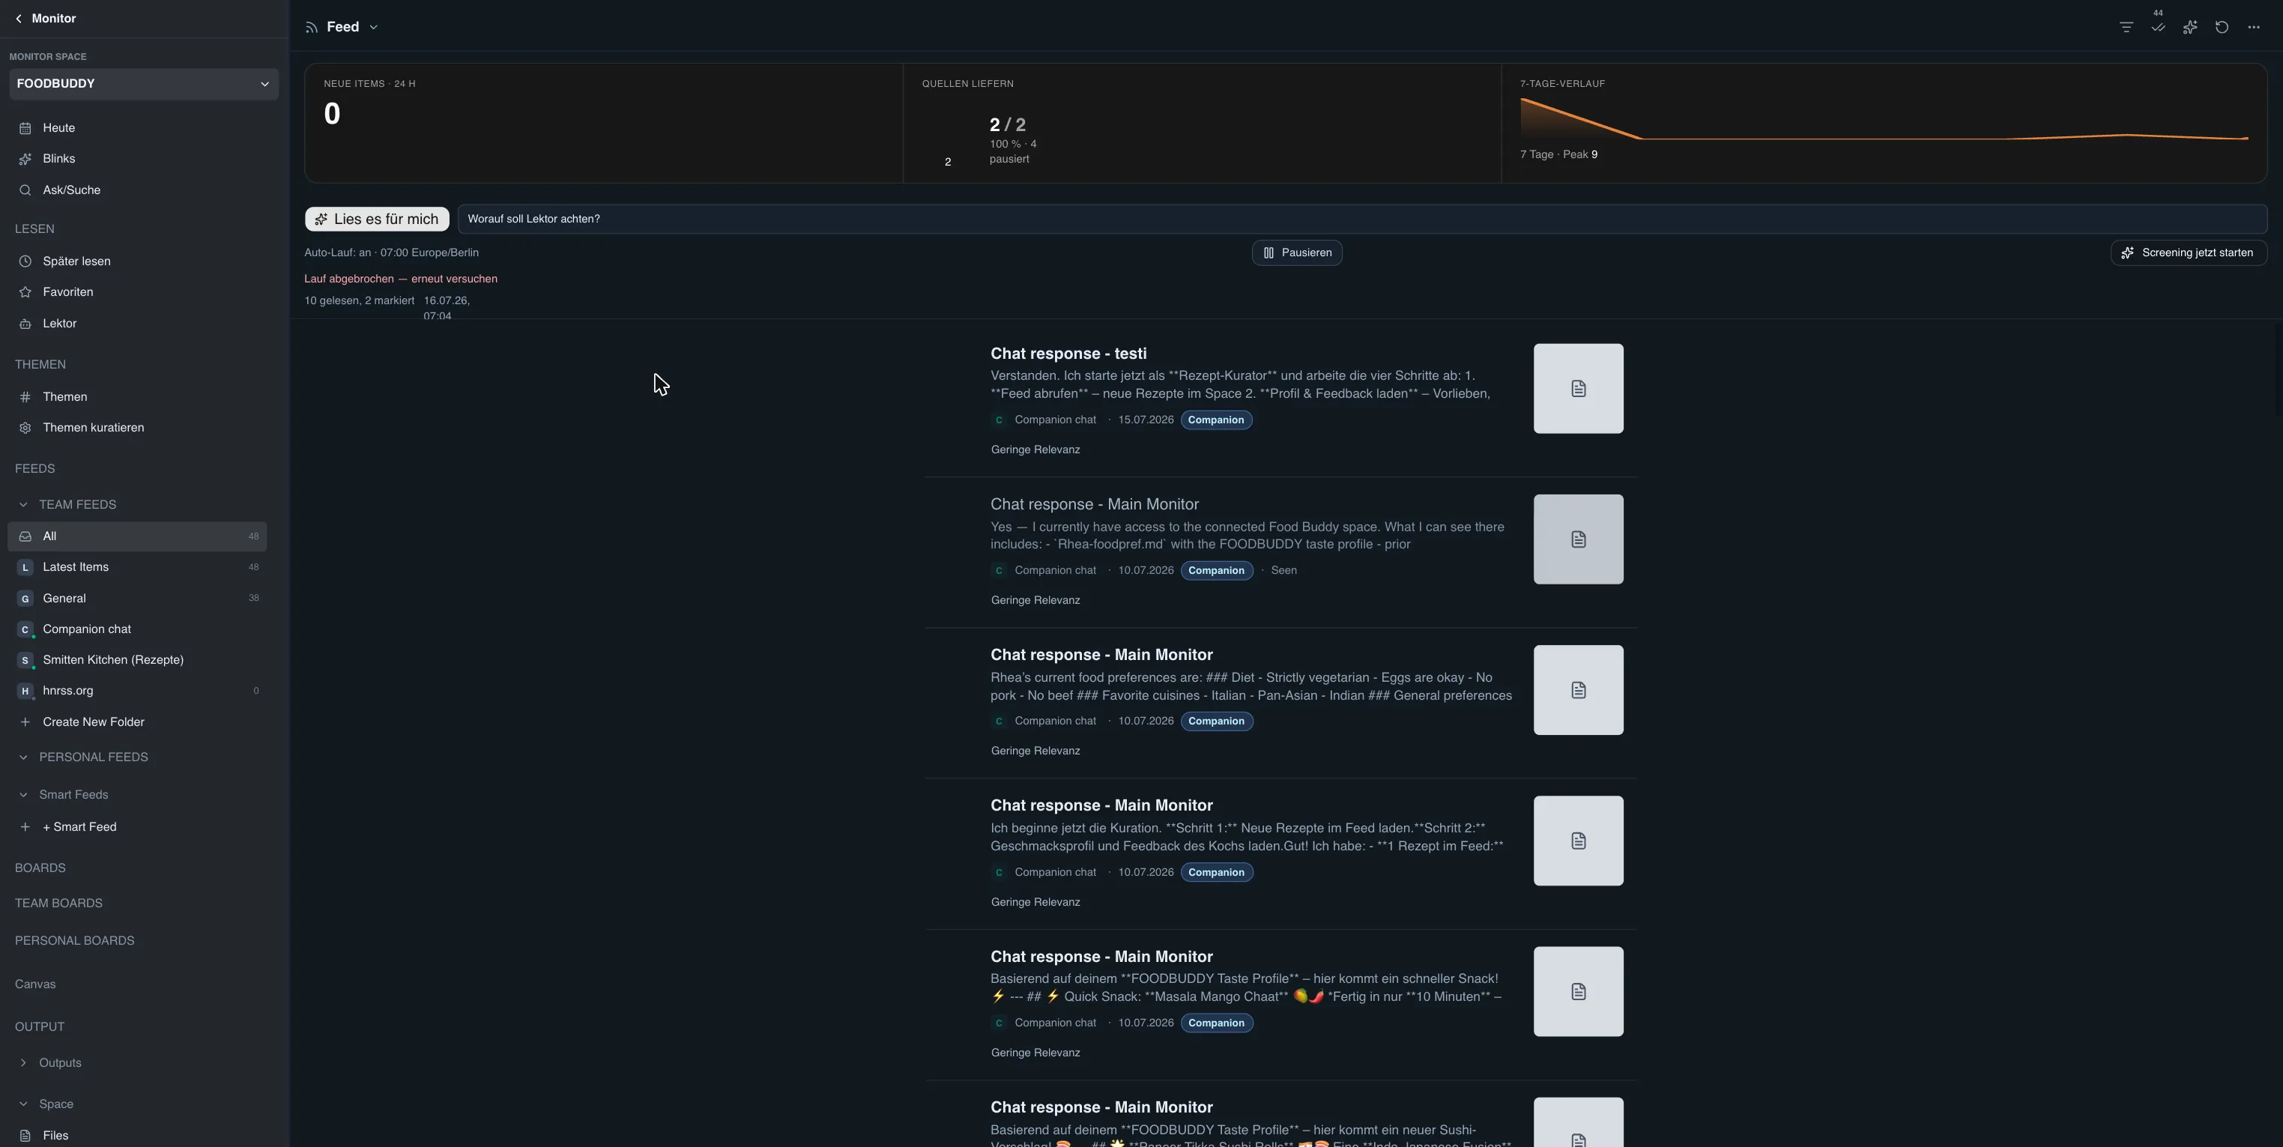Select the All feed inbox
Image resolution: width=2283 pixels, height=1147 pixels.
[137, 536]
